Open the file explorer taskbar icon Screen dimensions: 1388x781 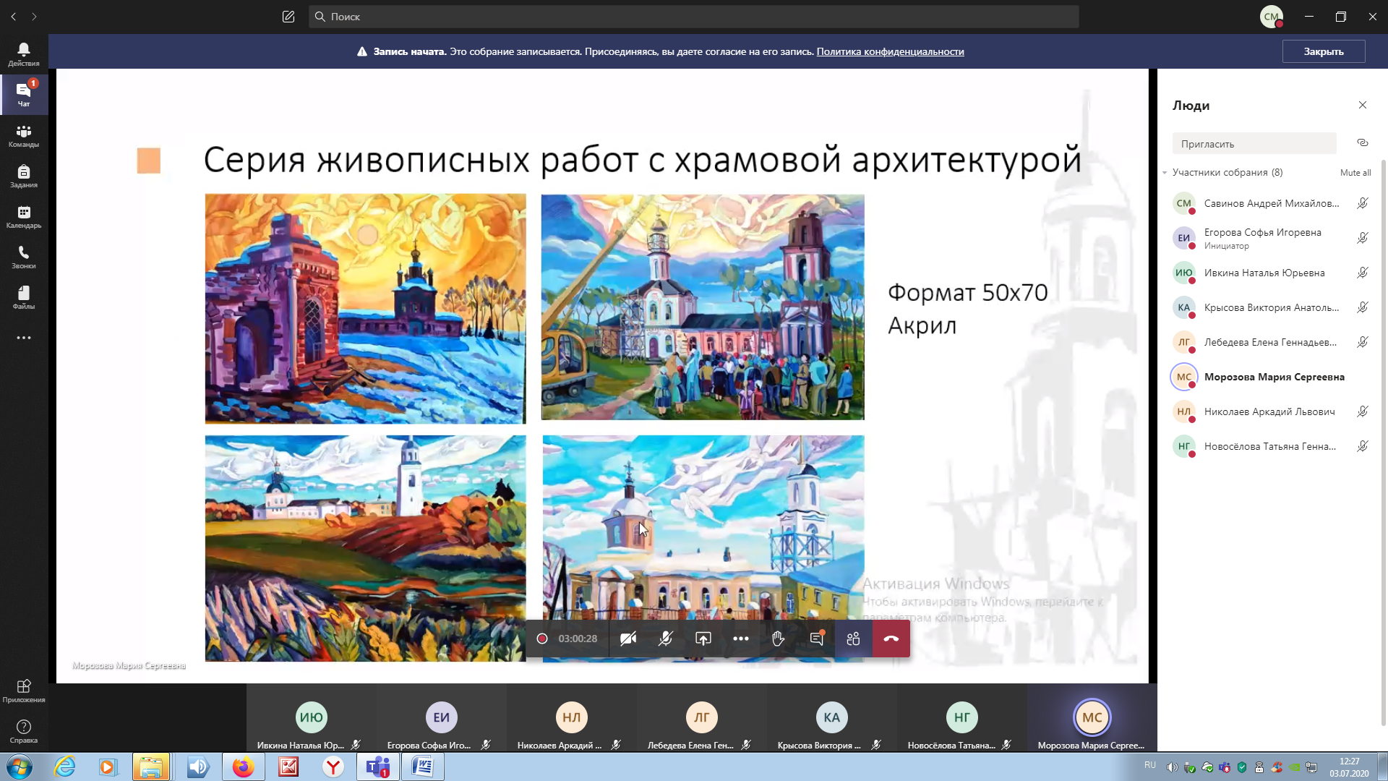click(x=151, y=767)
